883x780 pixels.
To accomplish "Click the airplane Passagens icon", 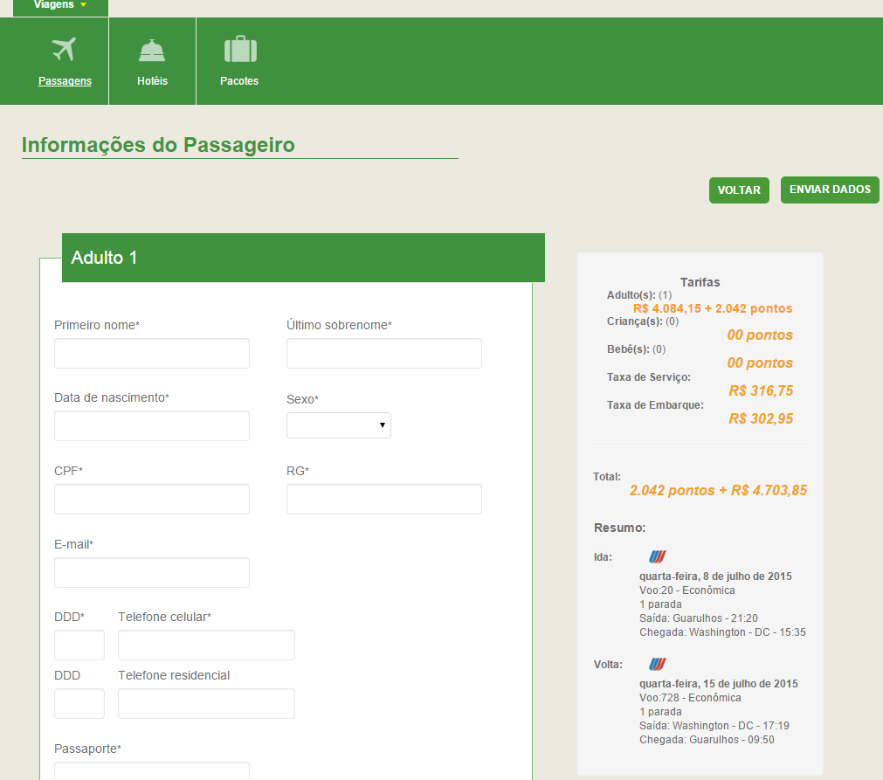I will point(64,50).
